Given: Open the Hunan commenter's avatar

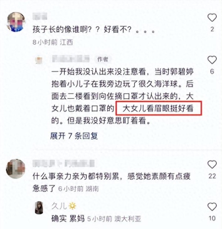Looking at the screenshot, I should [16, 169].
